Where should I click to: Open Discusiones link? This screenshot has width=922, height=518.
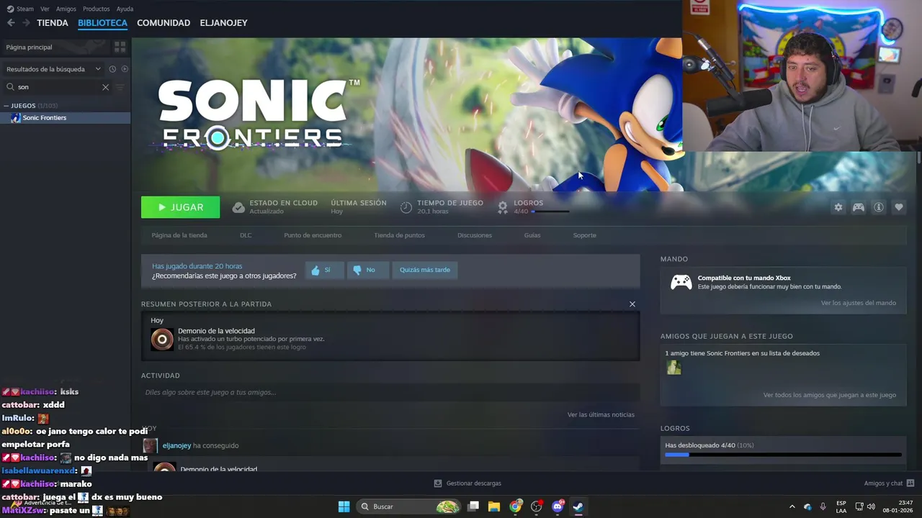(475, 235)
